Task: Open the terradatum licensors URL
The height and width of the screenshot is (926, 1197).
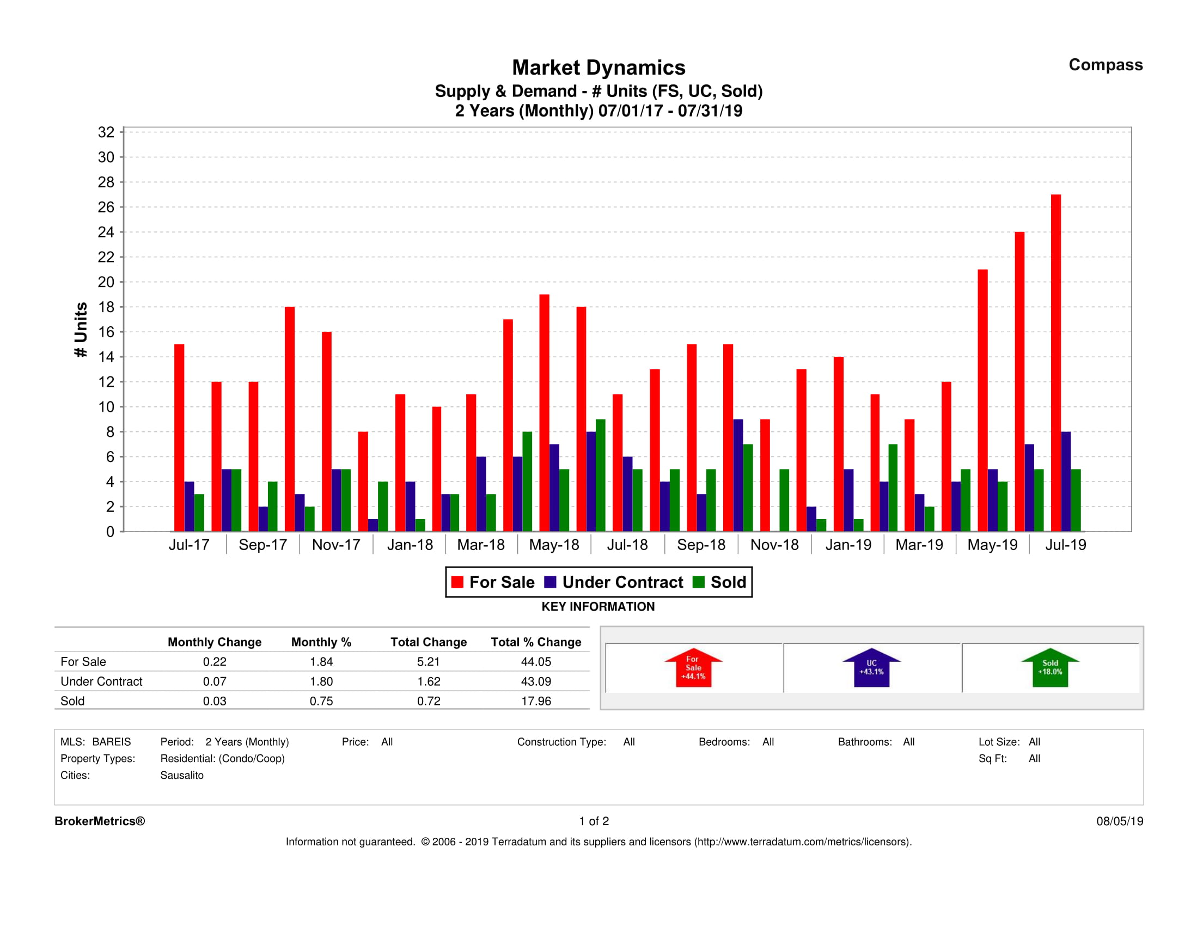Action: tap(802, 842)
